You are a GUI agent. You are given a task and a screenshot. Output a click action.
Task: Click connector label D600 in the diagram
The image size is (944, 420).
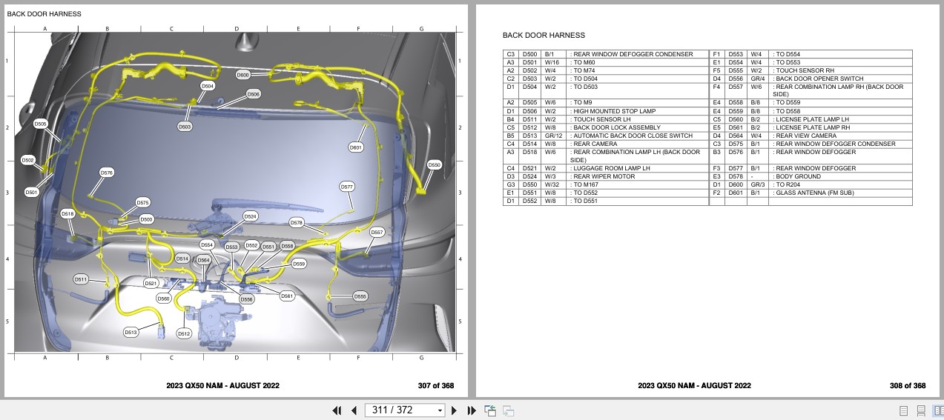243,75
